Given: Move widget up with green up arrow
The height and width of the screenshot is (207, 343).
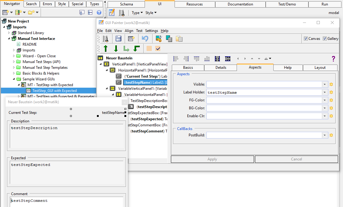Looking at the screenshot, I should point(106,48).
